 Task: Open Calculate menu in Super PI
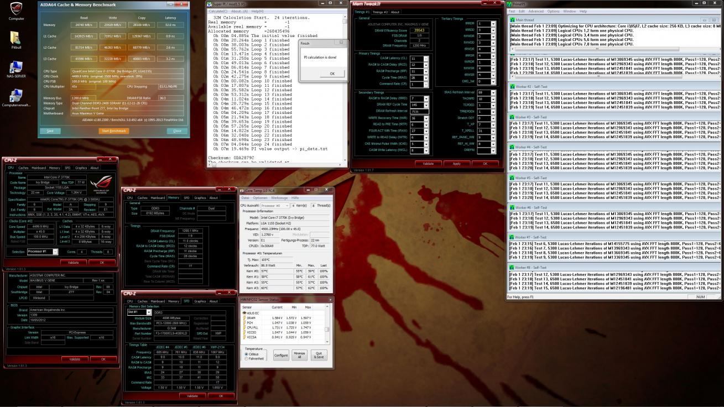[x=218, y=11]
